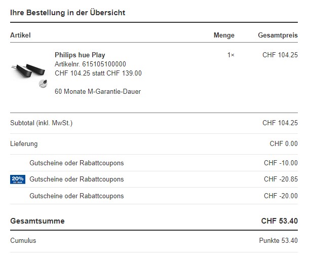Viewport: 310px width, 255px height.
Task: Click the discounted price CHF 104.25 statt CHF 139.00
Action: click(98, 73)
